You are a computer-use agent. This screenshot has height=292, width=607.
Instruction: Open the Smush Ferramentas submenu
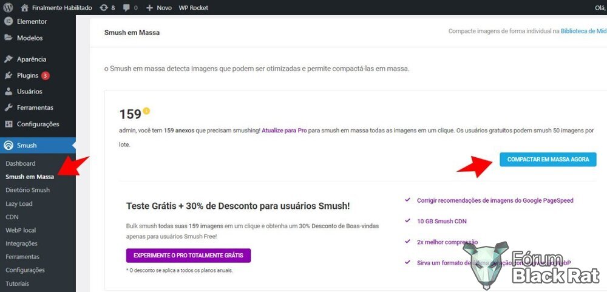22,257
